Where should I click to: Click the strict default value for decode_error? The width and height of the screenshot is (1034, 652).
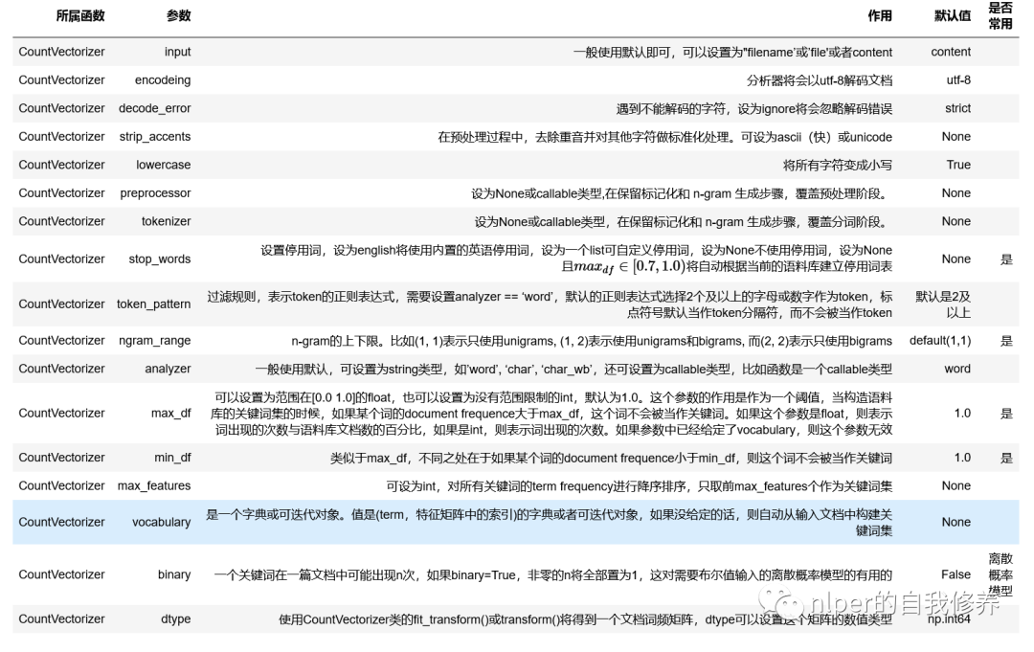957,108
